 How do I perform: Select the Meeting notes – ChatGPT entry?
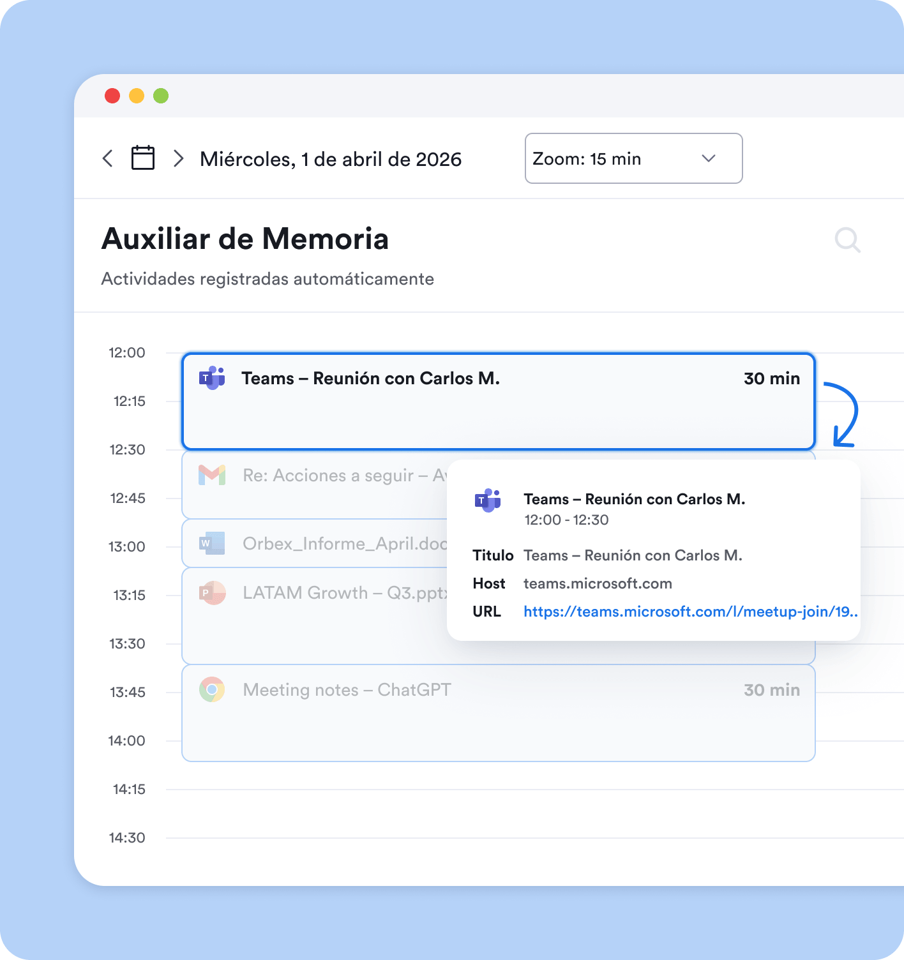point(499,713)
